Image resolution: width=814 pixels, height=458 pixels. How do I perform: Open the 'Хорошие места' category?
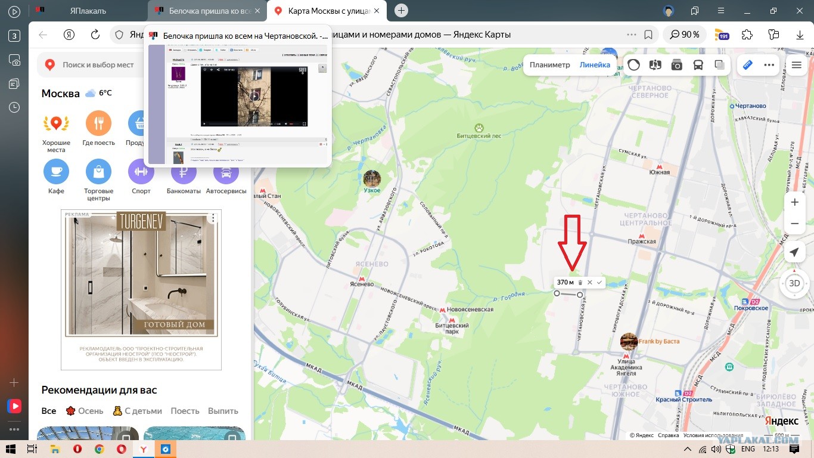(56, 132)
